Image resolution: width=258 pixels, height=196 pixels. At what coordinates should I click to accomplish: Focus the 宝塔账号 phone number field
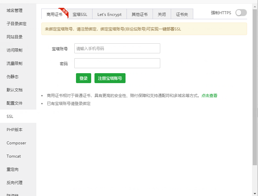pos(117,48)
